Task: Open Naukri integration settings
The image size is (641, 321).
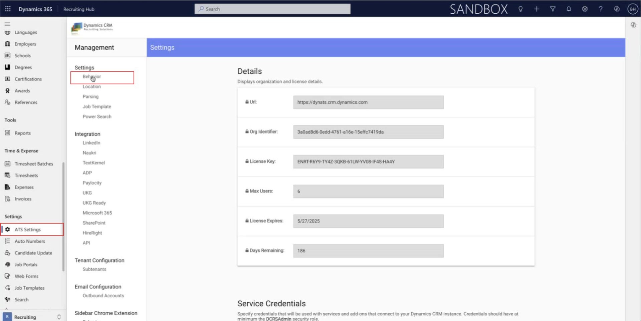Action: coord(89,153)
